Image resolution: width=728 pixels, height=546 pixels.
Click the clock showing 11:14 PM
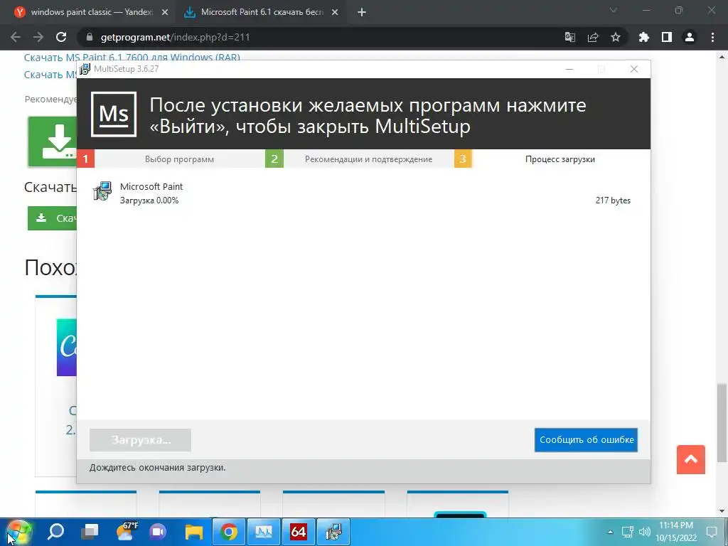pyautogui.click(x=676, y=532)
